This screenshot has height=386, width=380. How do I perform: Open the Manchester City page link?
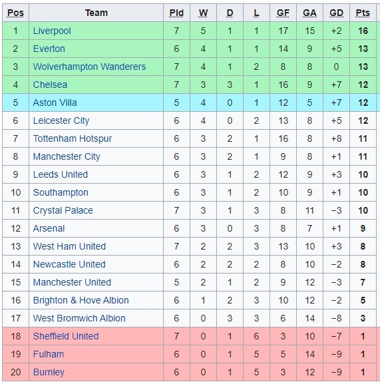pyautogui.click(x=67, y=156)
